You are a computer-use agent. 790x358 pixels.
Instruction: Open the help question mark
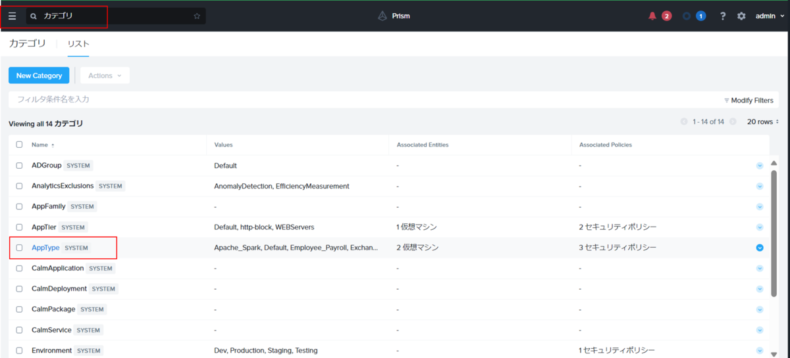(723, 16)
